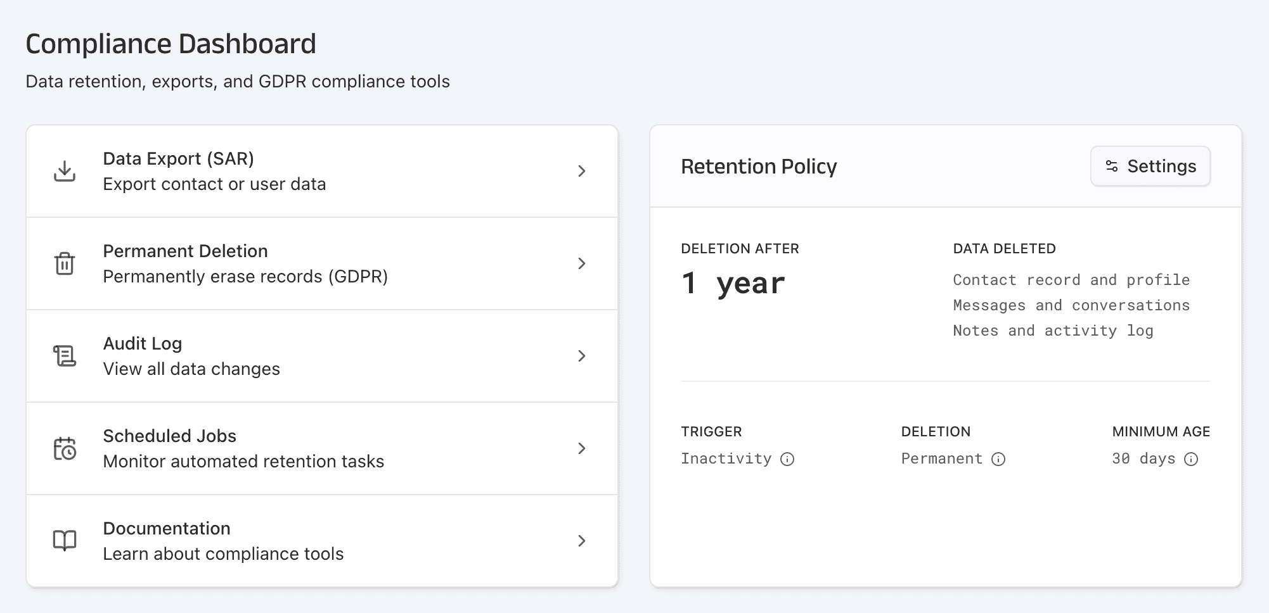Click the info icon next to Inactivity
1269x613 pixels.
click(x=787, y=459)
